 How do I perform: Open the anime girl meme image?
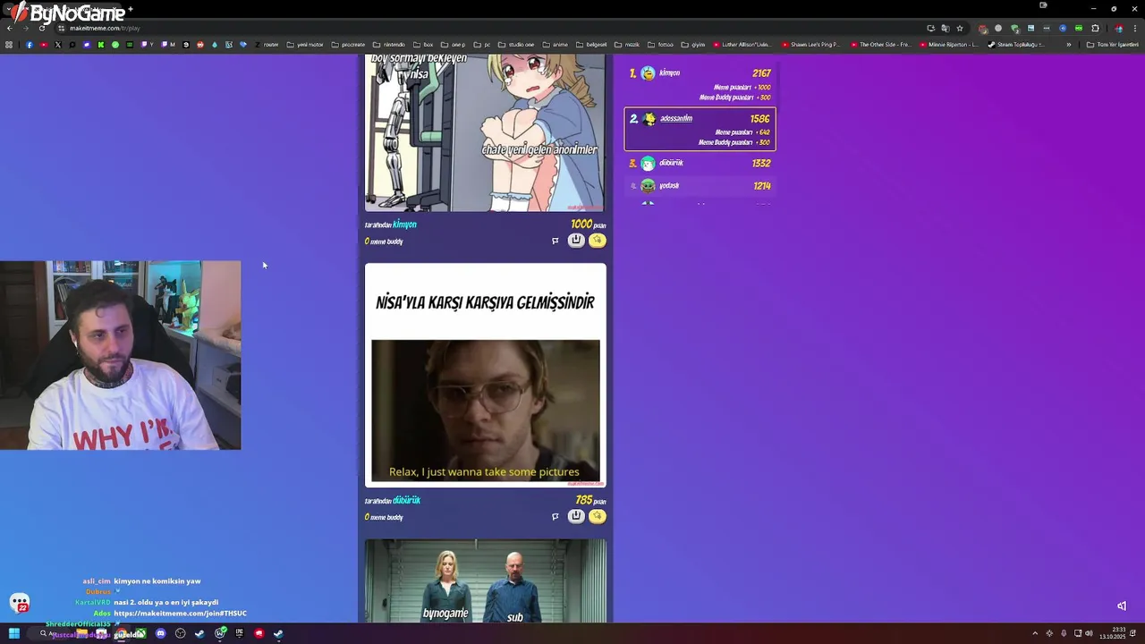[486, 132]
